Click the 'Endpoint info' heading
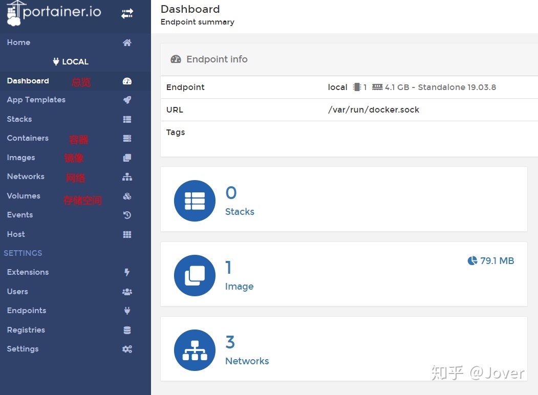 pyautogui.click(x=217, y=59)
